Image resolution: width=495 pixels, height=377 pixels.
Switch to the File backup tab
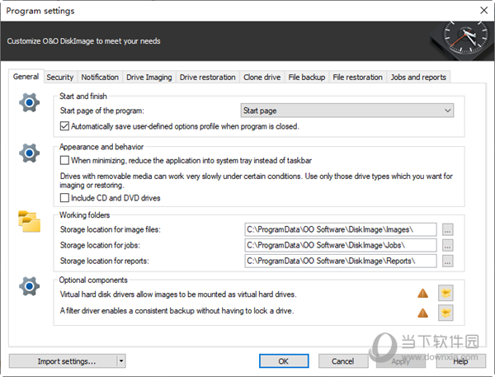[307, 77]
